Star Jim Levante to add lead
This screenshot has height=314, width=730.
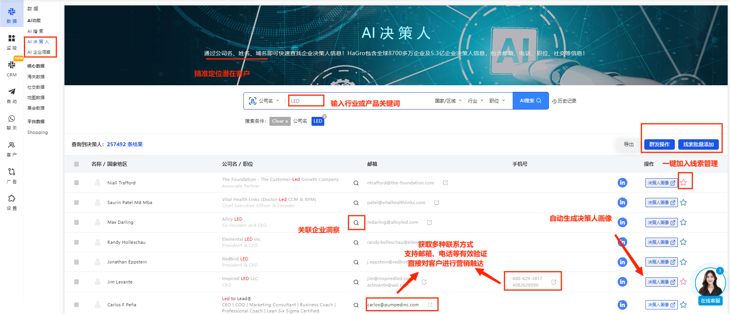(683, 282)
